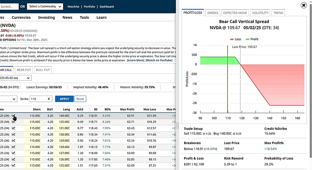Image resolution: width=312 pixels, height=170 pixels.
Task: Switch to the GREEKS tab
Action: pos(212,12)
